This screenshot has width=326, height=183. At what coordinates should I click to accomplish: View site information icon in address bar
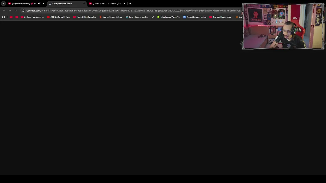pos(23,11)
